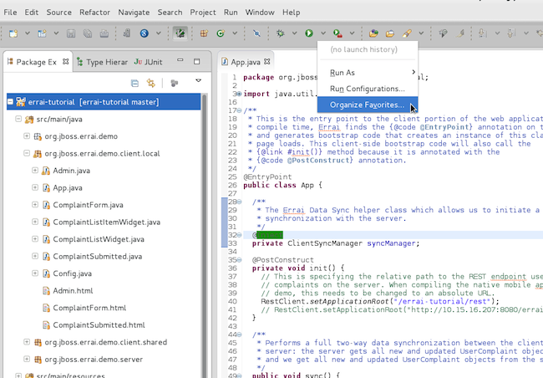The width and height of the screenshot is (543, 378).
Task: Select Organize Favorites... menu entry
Action: coord(367,105)
